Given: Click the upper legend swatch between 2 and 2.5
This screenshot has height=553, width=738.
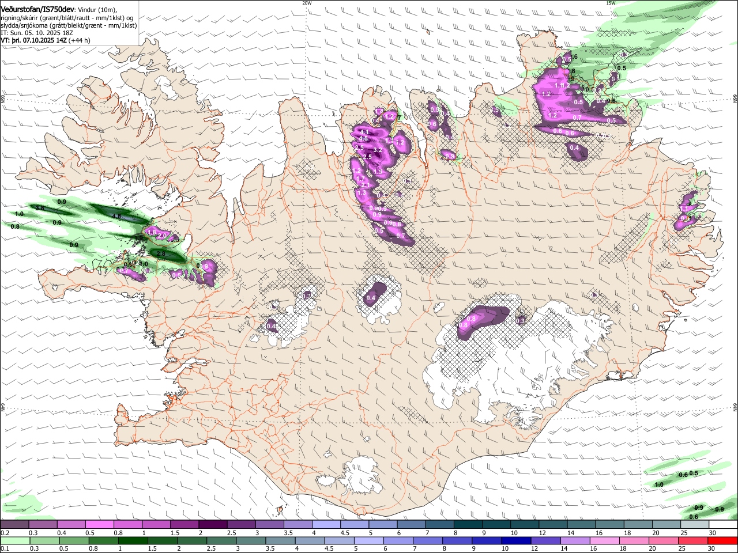Looking at the screenshot, I should tap(213, 524).
